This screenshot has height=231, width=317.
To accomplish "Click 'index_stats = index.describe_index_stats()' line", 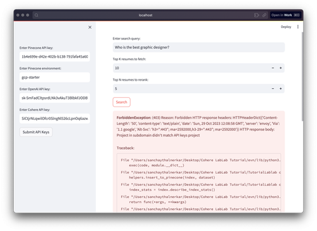I will point(172,190).
